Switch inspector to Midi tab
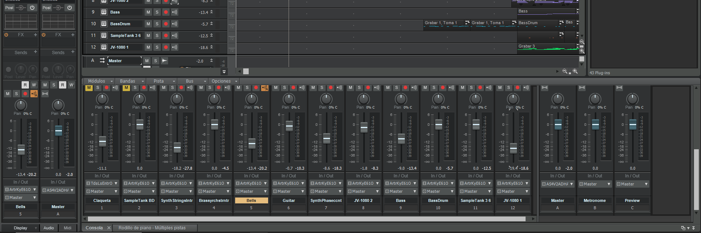 [68, 228]
